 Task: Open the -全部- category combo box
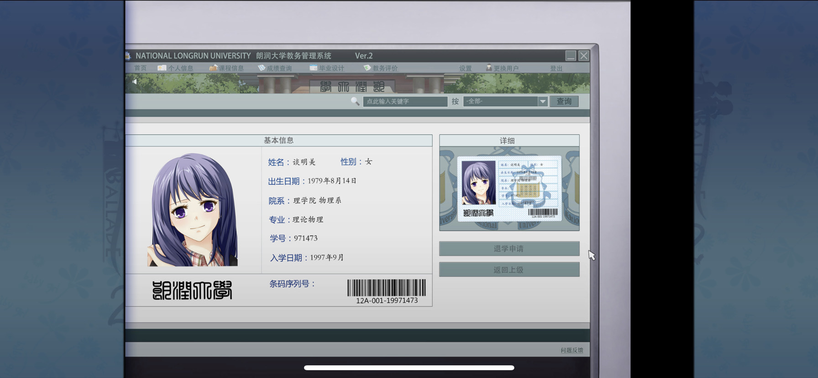tap(505, 101)
